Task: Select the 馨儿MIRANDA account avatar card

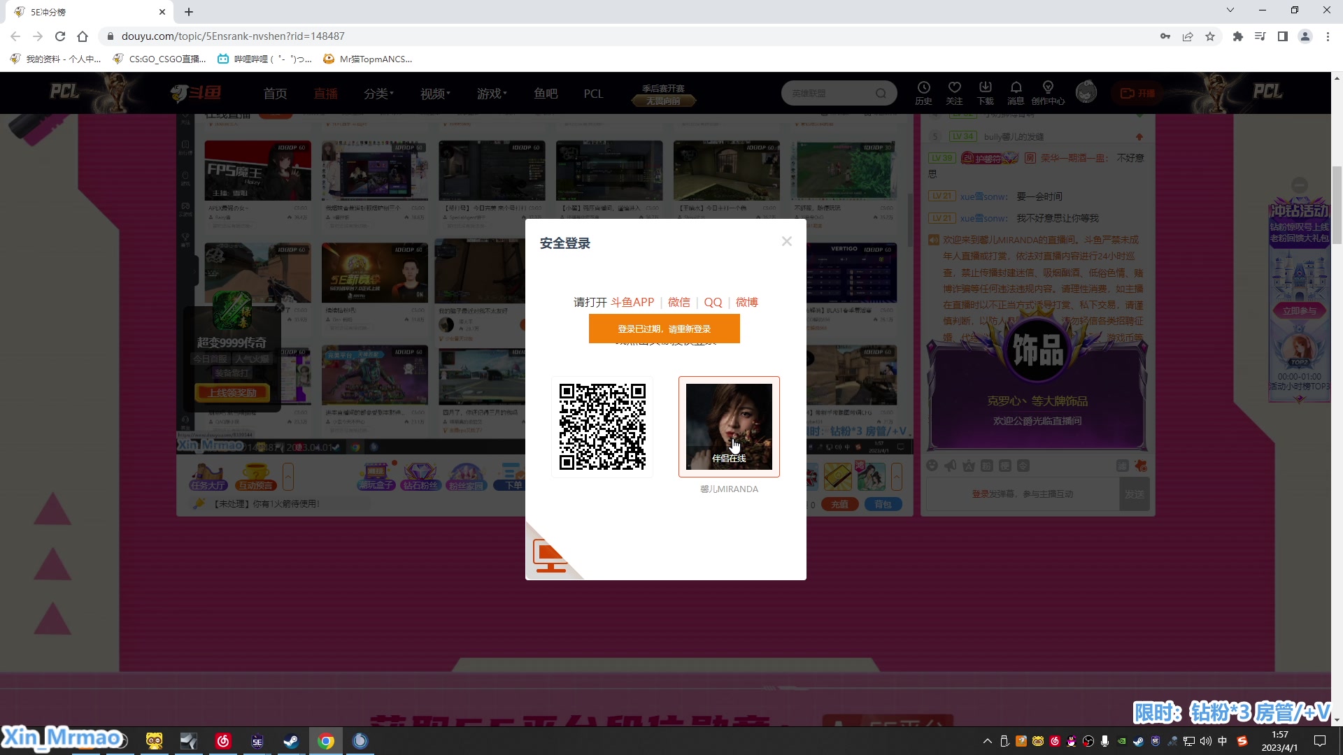Action: pyautogui.click(x=729, y=426)
